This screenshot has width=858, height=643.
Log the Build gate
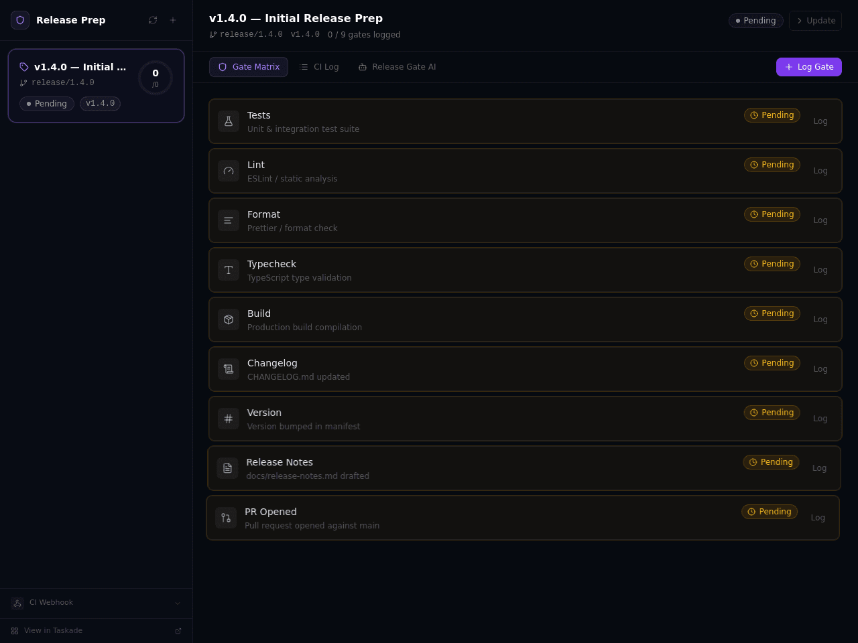click(820, 319)
